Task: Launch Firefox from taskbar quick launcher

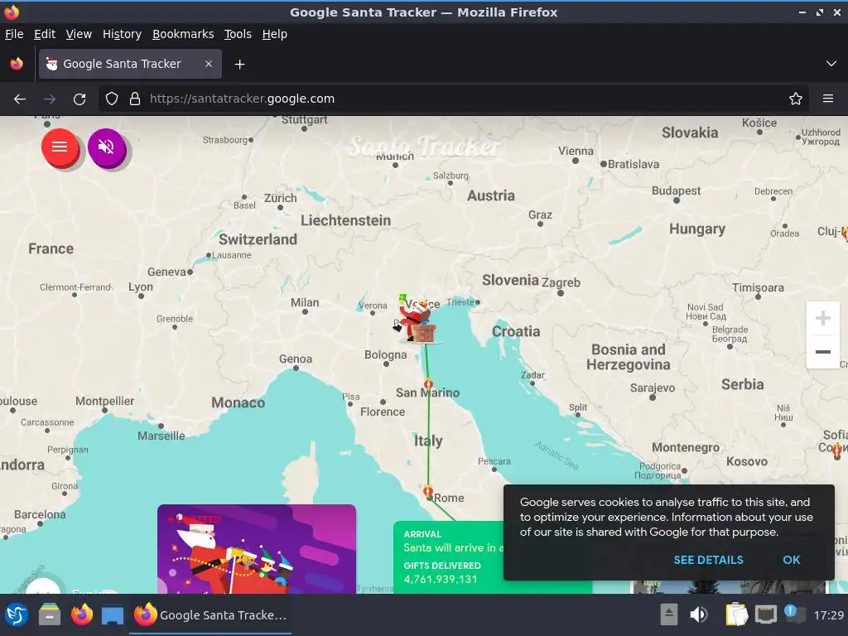Action: [x=82, y=615]
